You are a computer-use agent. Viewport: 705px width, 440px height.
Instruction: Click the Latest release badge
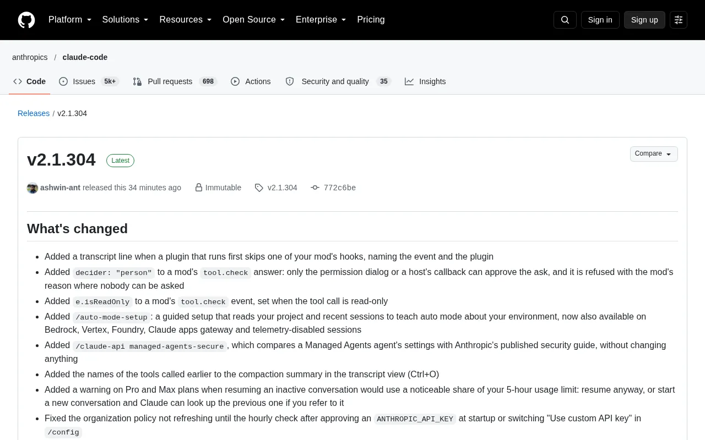point(120,161)
